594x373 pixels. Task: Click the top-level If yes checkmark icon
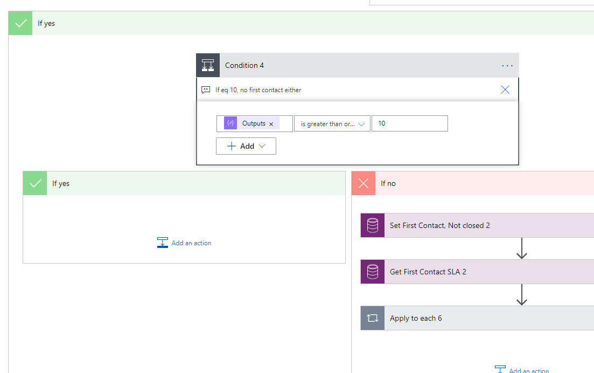click(x=20, y=23)
